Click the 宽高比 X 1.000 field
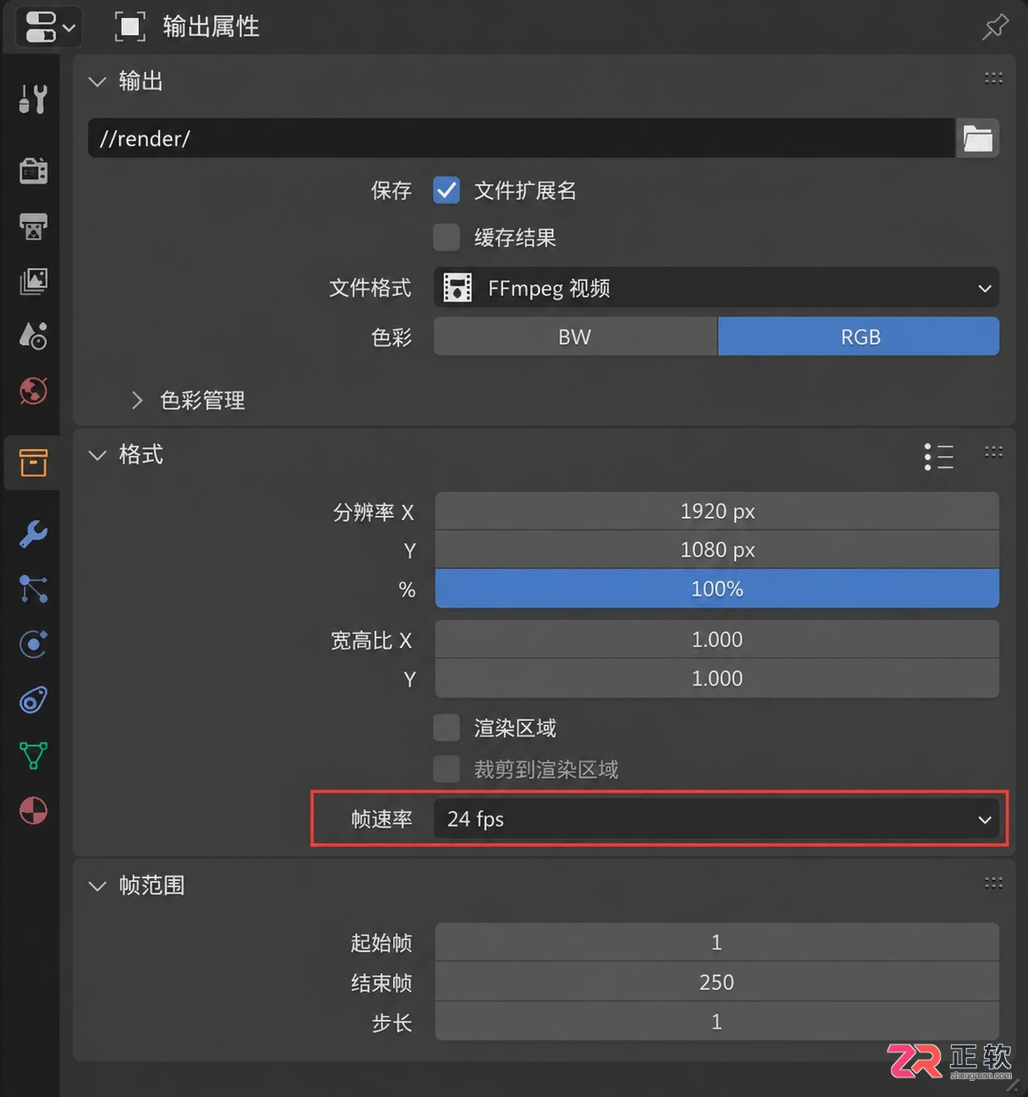 (716, 640)
